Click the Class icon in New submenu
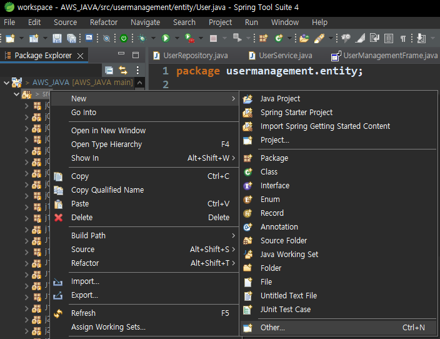The height and width of the screenshot is (339, 440). click(x=247, y=172)
